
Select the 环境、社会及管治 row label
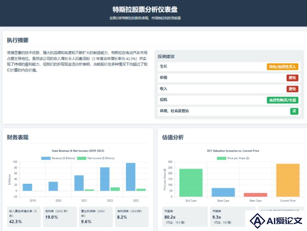pos(174,111)
